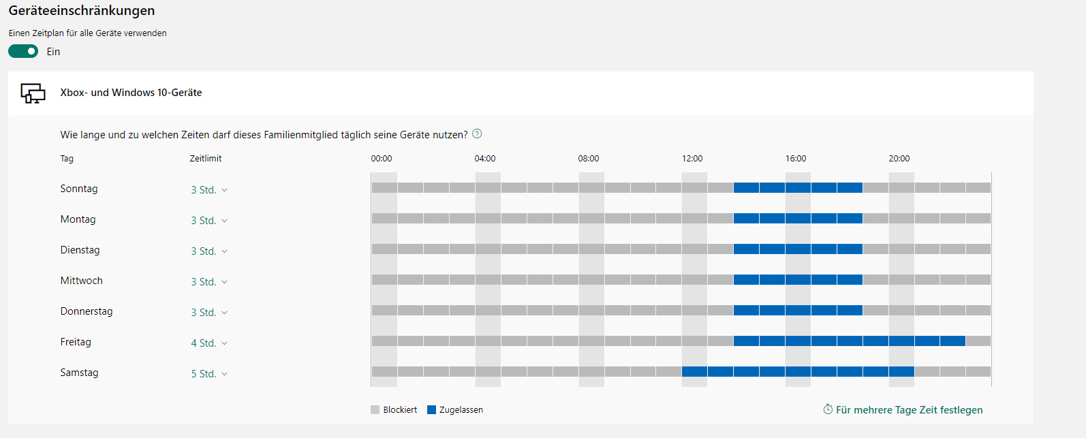Click the Sonntag day label

click(x=79, y=189)
